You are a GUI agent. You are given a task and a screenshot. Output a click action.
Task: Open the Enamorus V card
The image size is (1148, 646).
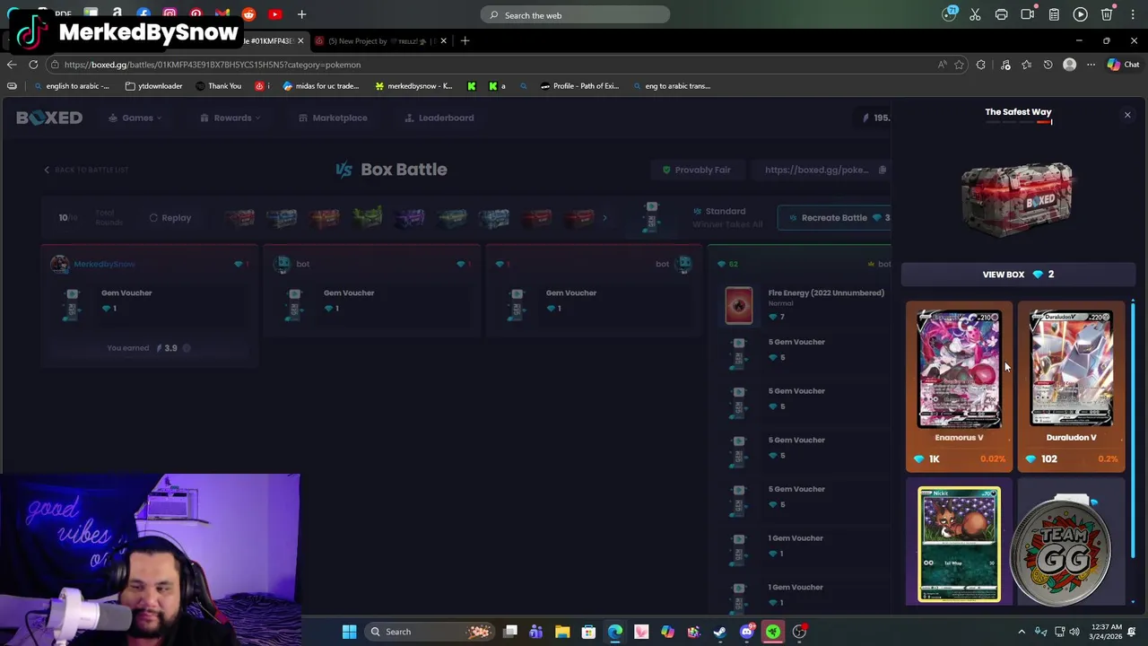(959, 387)
